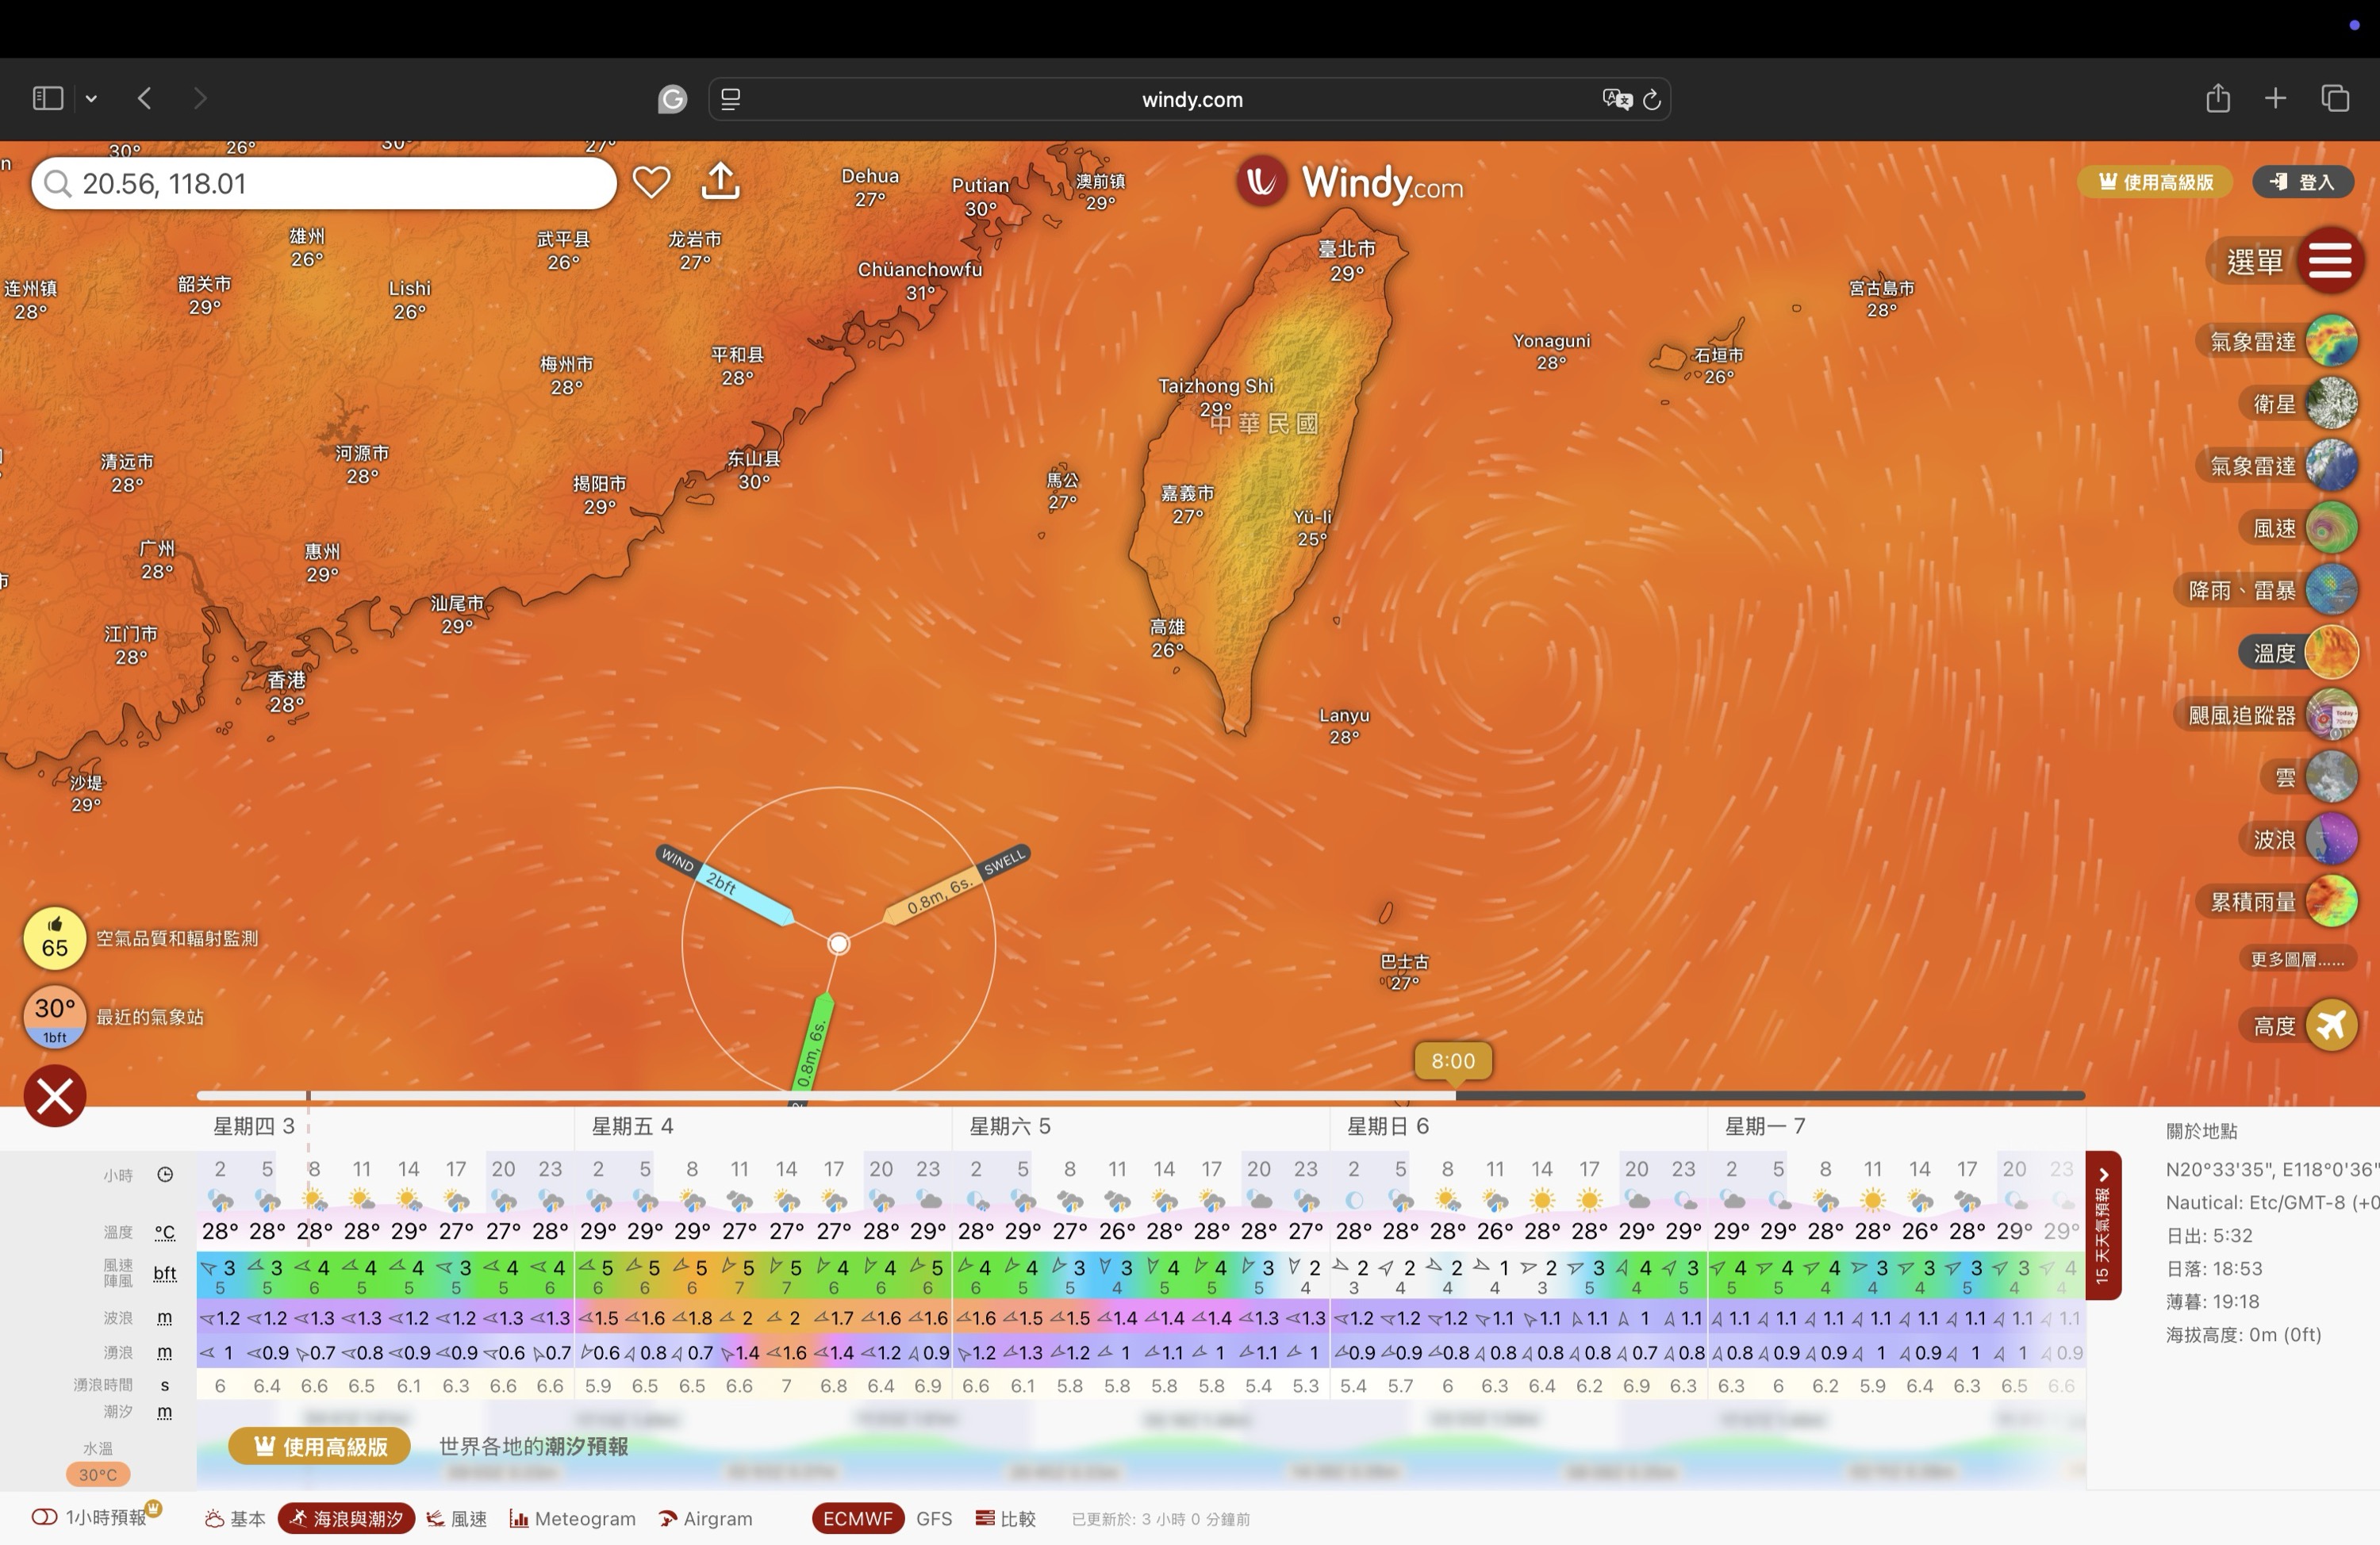Open the red hamburger menu
The width and height of the screenshot is (2380, 1545).
click(2330, 261)
